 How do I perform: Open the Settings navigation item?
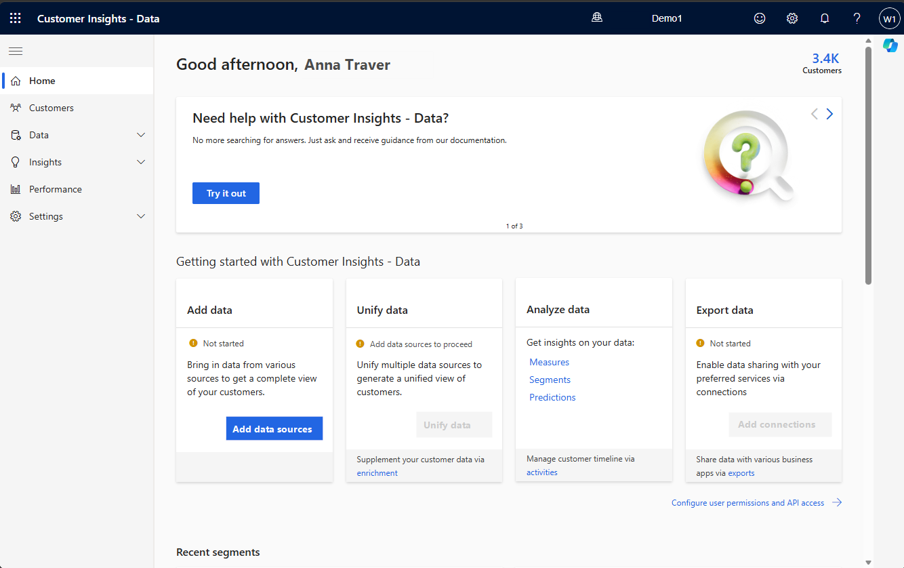77,216
